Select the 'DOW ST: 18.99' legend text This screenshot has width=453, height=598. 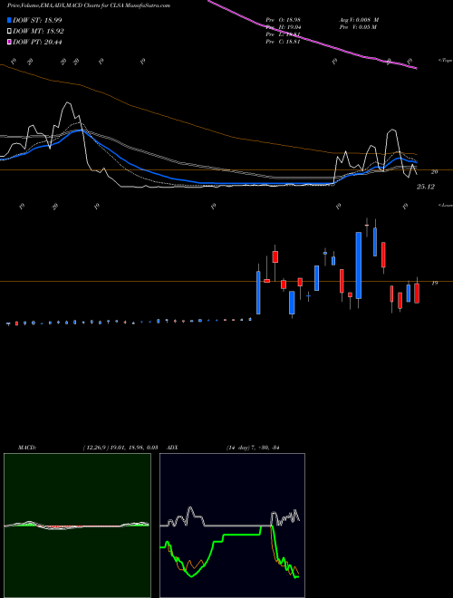click(x=37, y=20)
